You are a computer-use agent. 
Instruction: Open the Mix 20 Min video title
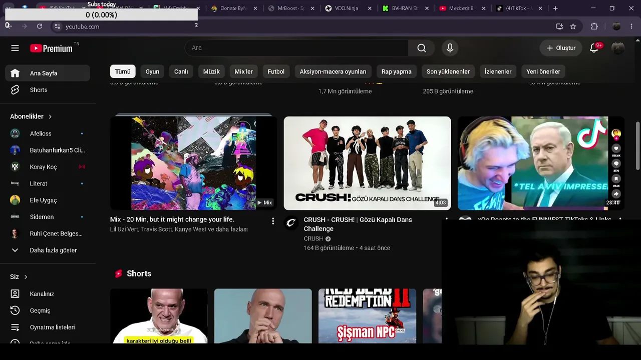(172, 219)
